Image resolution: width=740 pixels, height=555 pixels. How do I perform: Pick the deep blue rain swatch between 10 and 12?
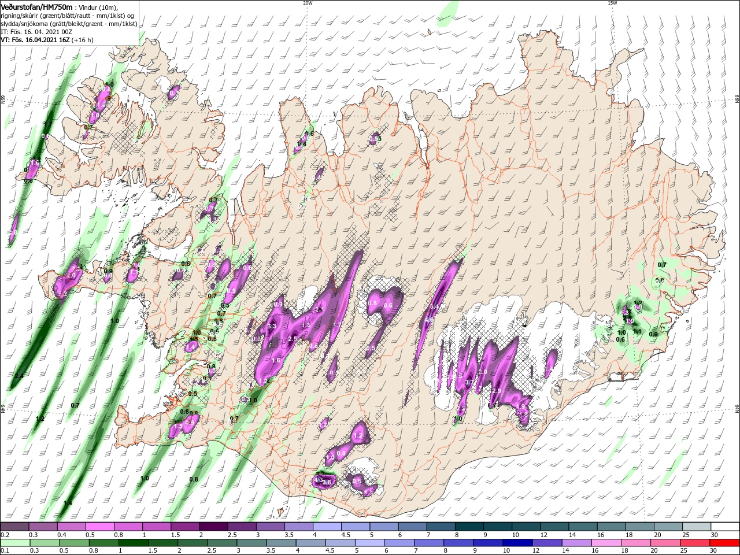pyautogui.click(x=517, y=543)
